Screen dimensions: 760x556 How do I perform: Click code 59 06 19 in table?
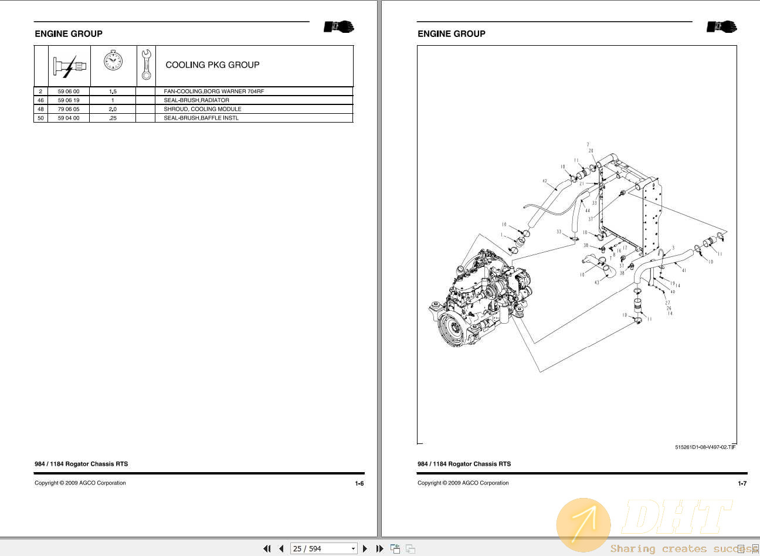click(x=69, y=100)
